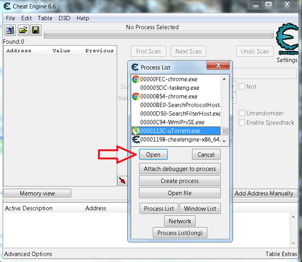302x262 pixels.
Task: Select the 00000C94-WmiPrvSE.exe process
Action: [176, 122]
